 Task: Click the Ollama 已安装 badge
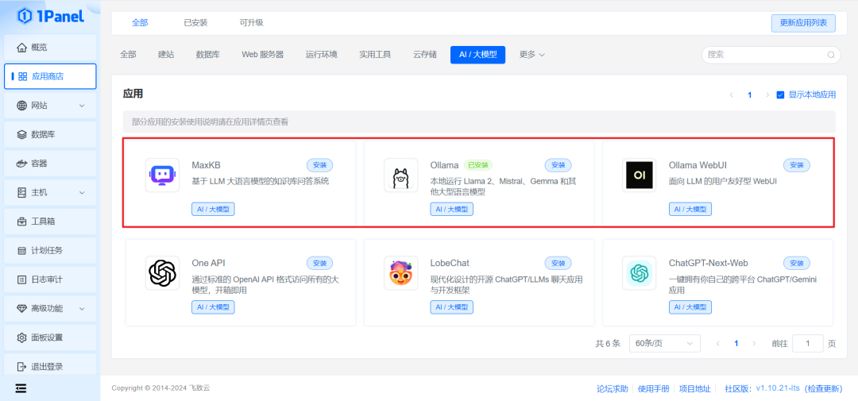coord(478,164)
